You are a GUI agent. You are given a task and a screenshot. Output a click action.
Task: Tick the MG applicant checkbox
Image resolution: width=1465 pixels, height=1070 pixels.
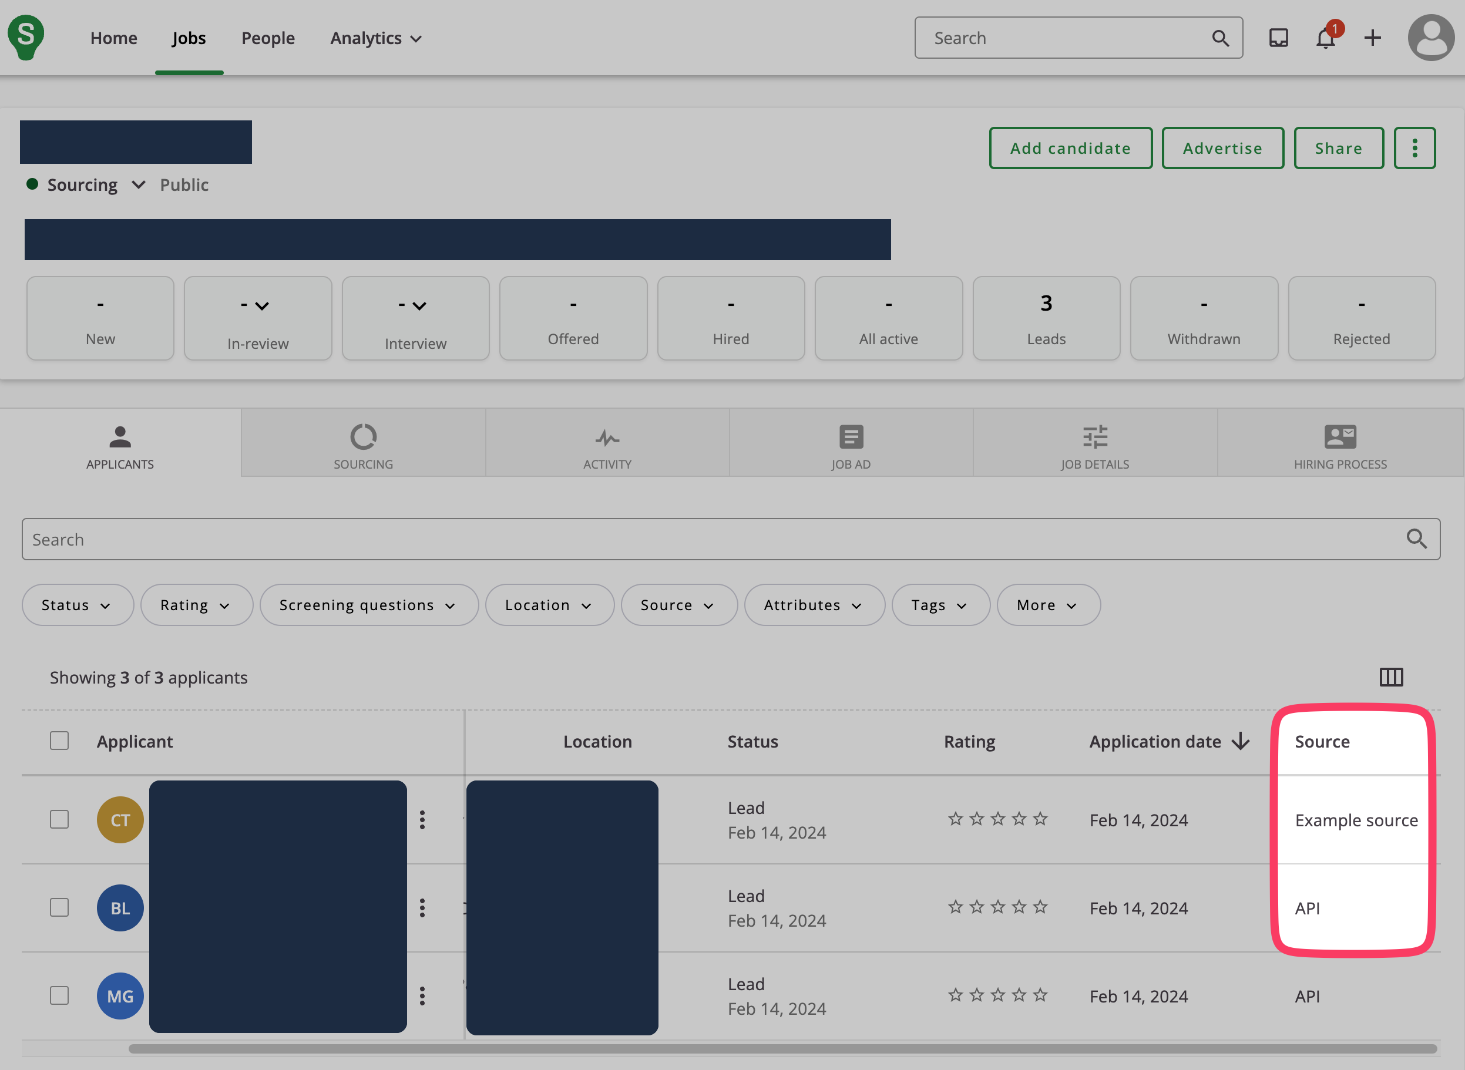point(59,996)
